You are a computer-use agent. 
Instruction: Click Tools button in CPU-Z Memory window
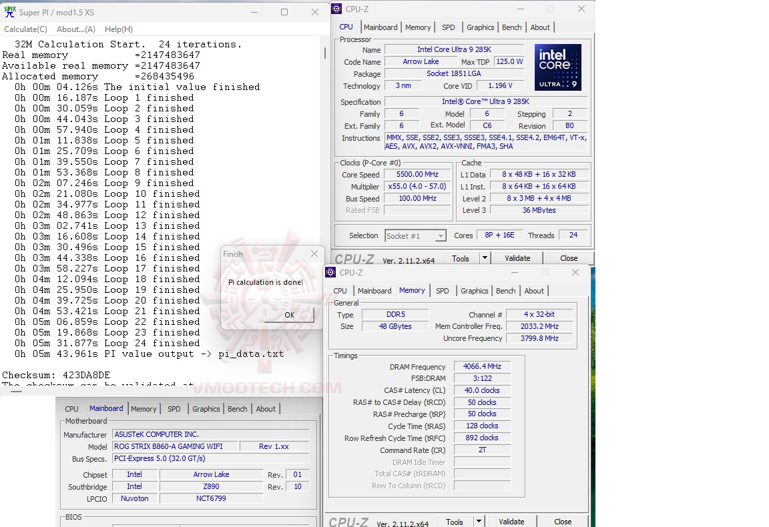coord(455,522)
